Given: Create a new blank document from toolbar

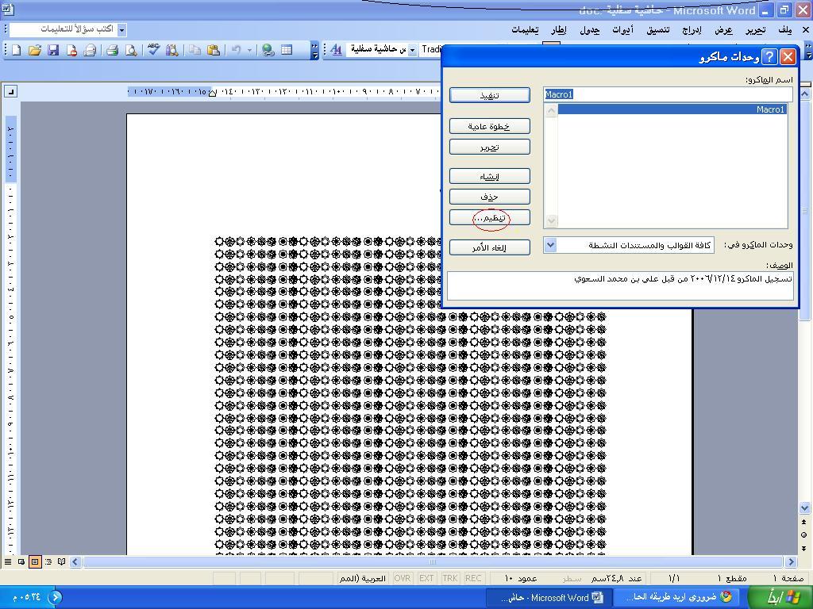Looking at the screenshot, I should (16, 50).
